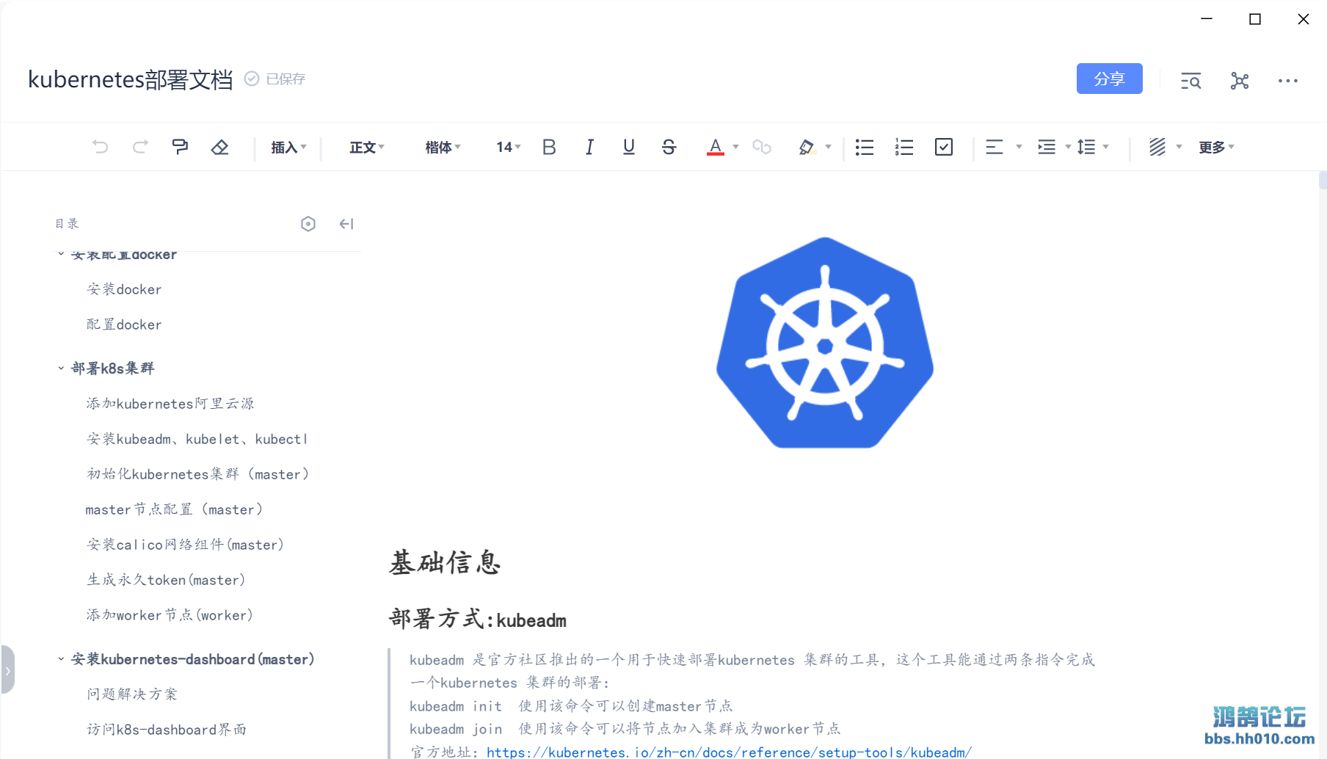Go to 安装kubeadm、kubelet、kubectl heading

tap(197, 439)
